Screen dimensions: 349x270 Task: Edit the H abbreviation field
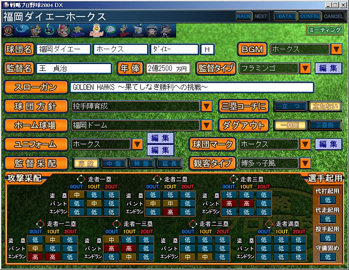coord(207,49)
